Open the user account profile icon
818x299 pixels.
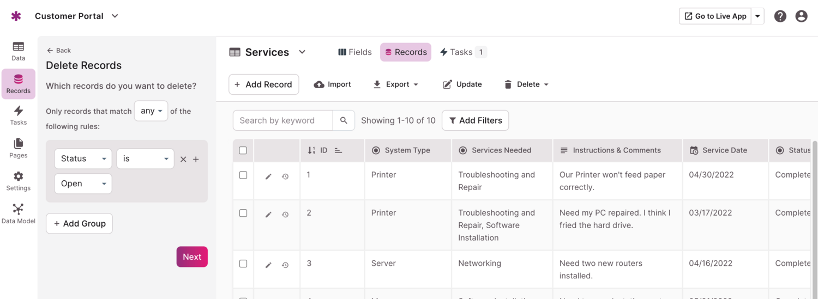coord(801,16)
